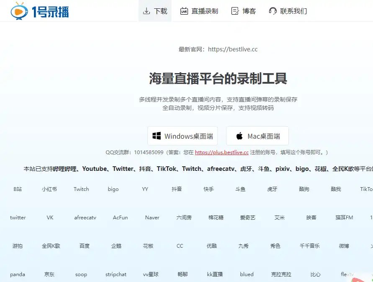Open the https://plus.bestlive.cc link
Image resolution: width=373 pixels, height=282 pixels.
tap(222, 152)
